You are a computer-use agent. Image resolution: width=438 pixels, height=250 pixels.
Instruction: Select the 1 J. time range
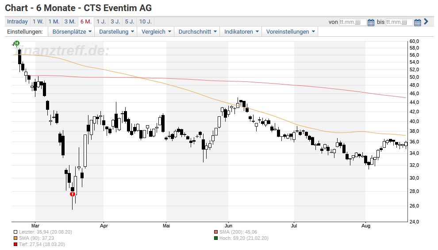101,22
